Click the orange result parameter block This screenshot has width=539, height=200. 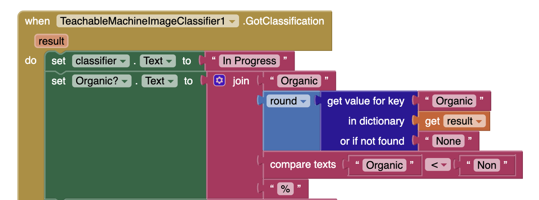click(x=51, y=42)
